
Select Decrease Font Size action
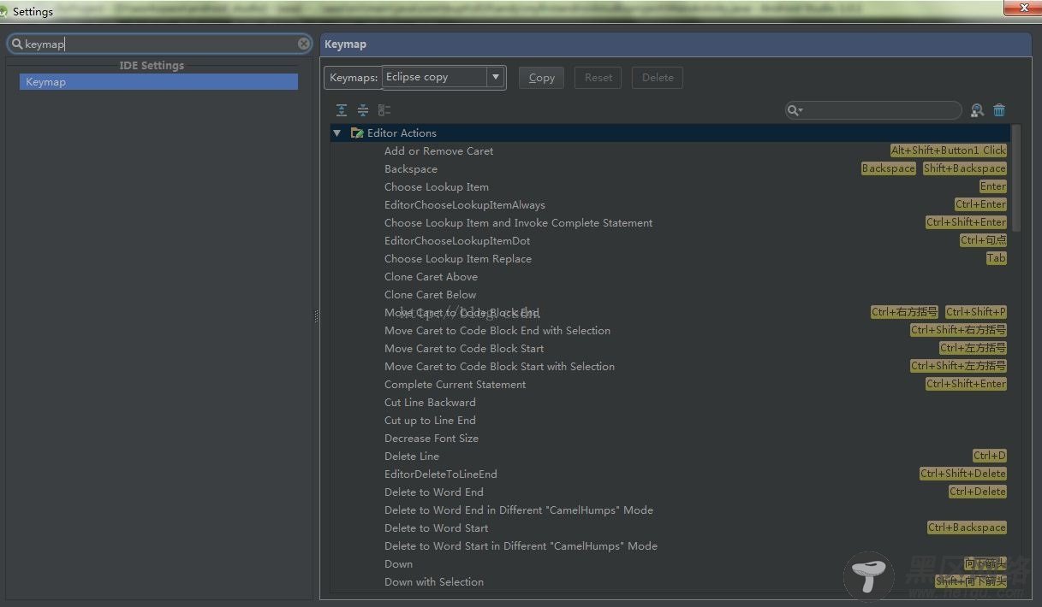click(432, 439)
